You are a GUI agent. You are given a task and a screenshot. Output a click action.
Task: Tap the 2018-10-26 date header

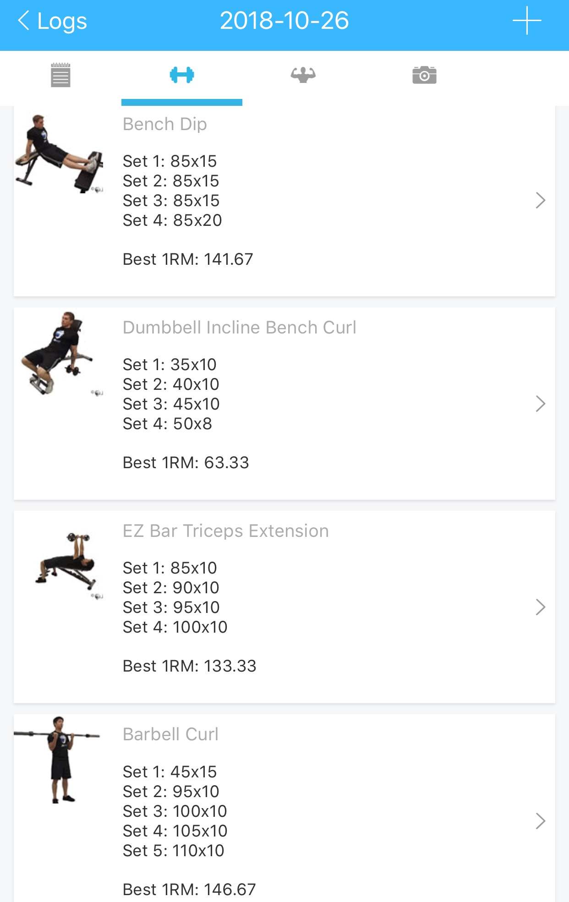(284, 21)
